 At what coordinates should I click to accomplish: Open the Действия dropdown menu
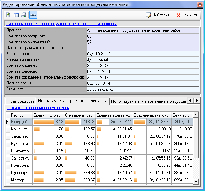point(160,15)
